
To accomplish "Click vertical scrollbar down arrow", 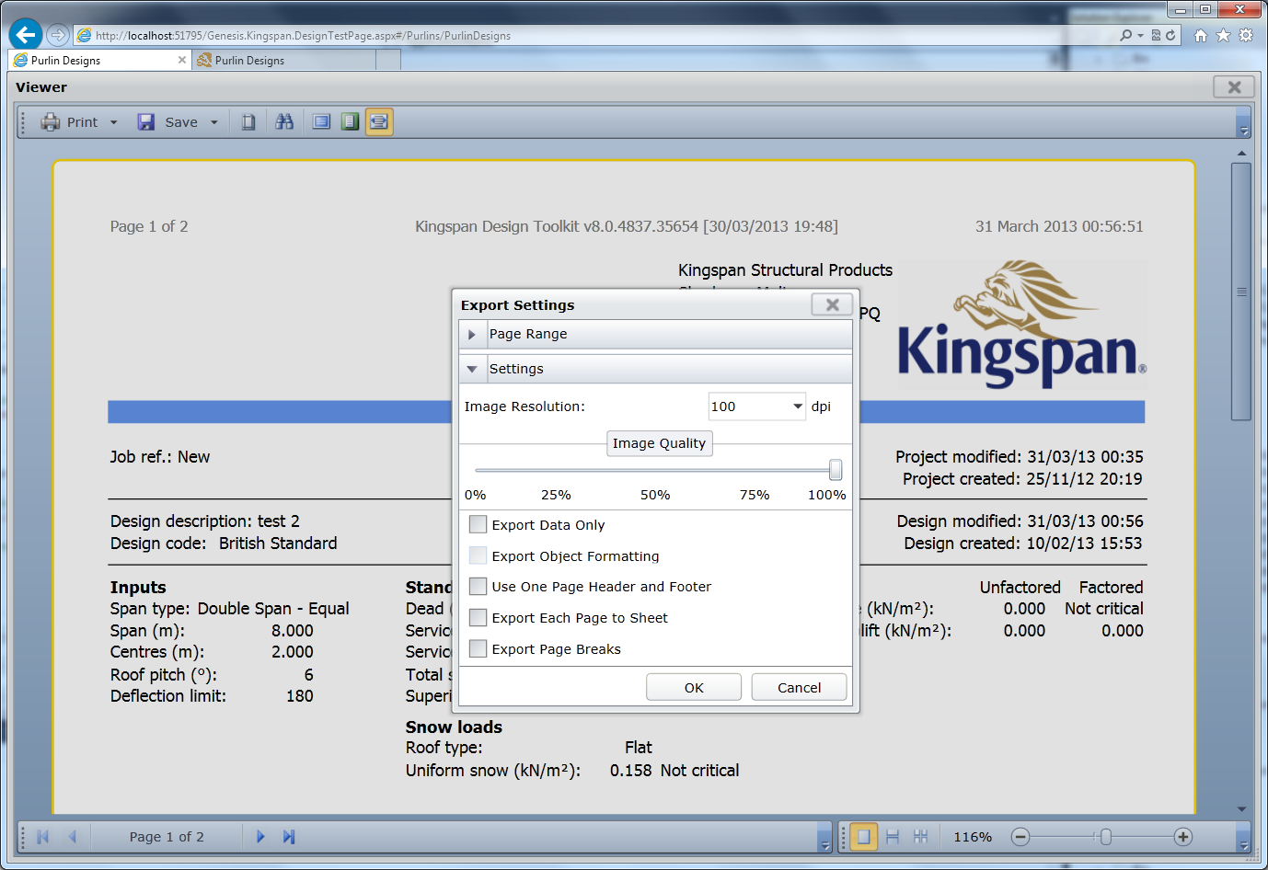I will [x=1241, y=809].
